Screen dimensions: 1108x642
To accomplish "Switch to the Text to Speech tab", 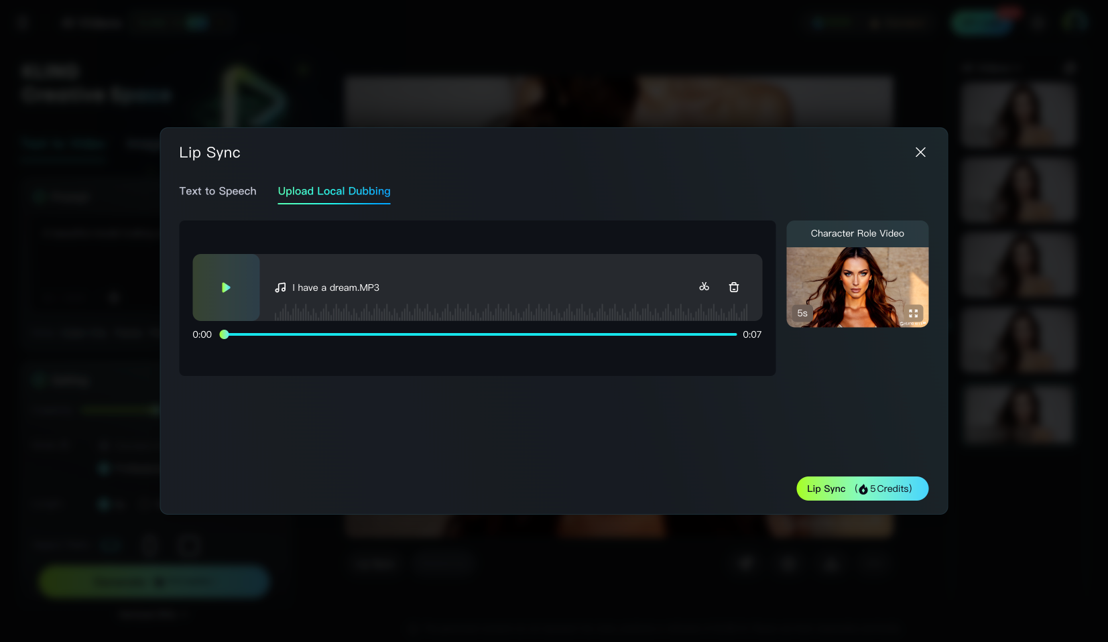I will [x=218, y=191].
